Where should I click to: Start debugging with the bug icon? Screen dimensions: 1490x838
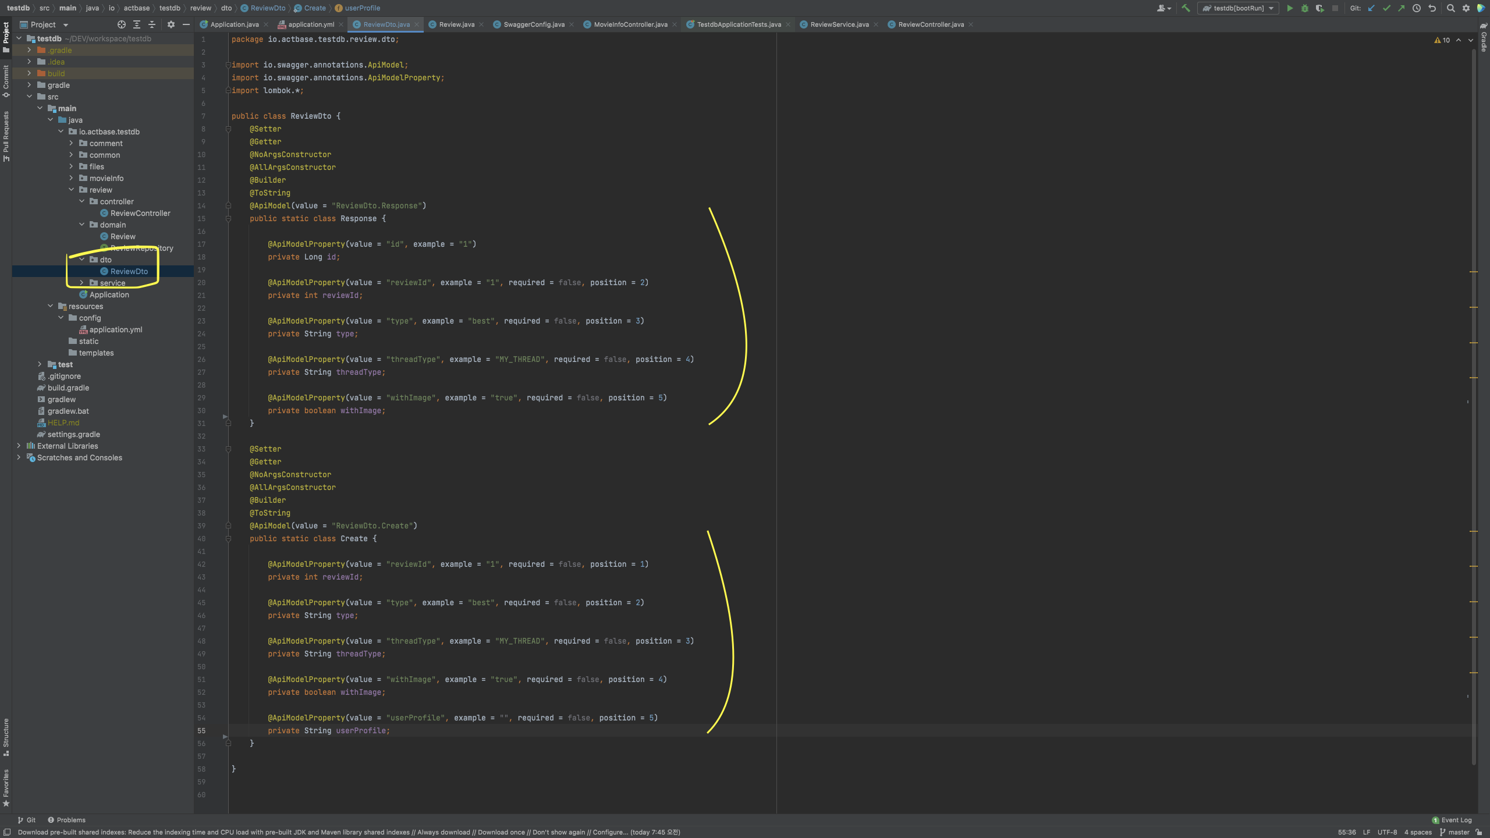coord(1304,8)
